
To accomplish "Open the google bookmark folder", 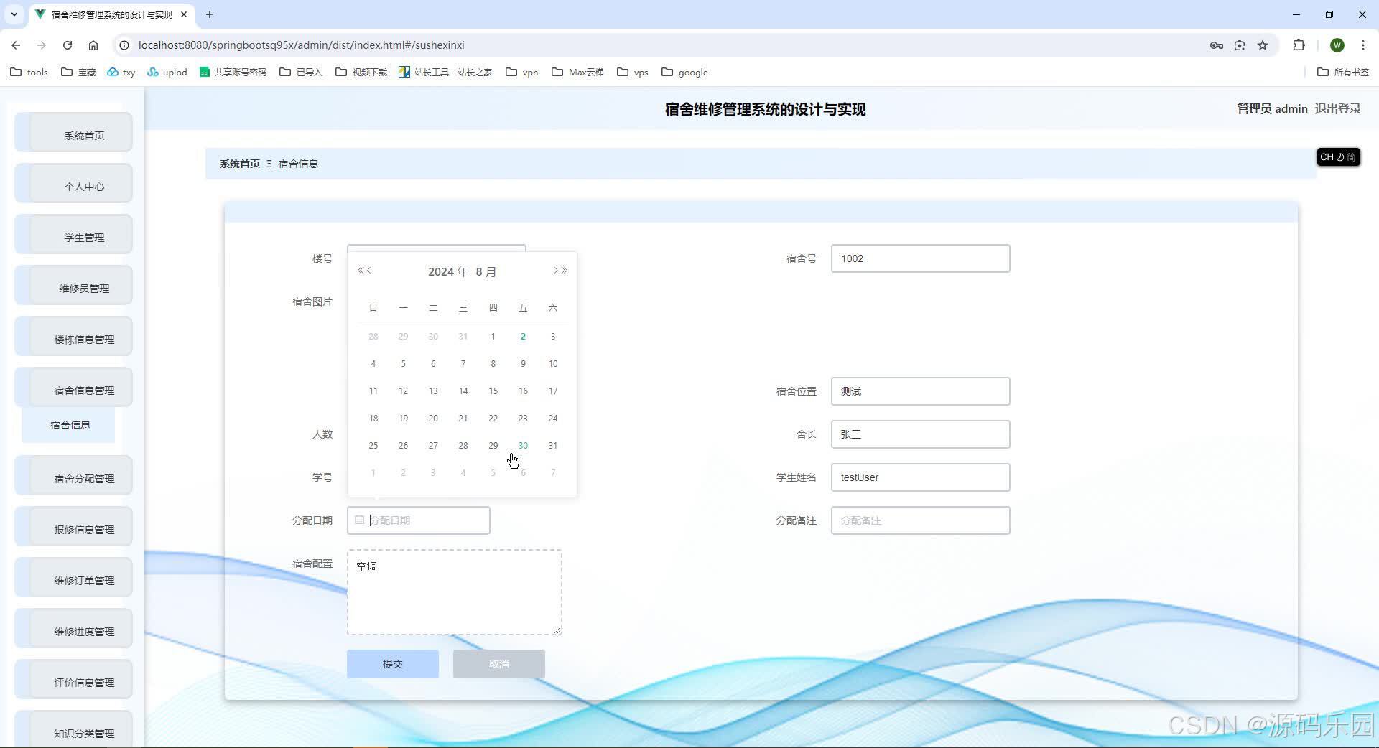I will (684, 72).
